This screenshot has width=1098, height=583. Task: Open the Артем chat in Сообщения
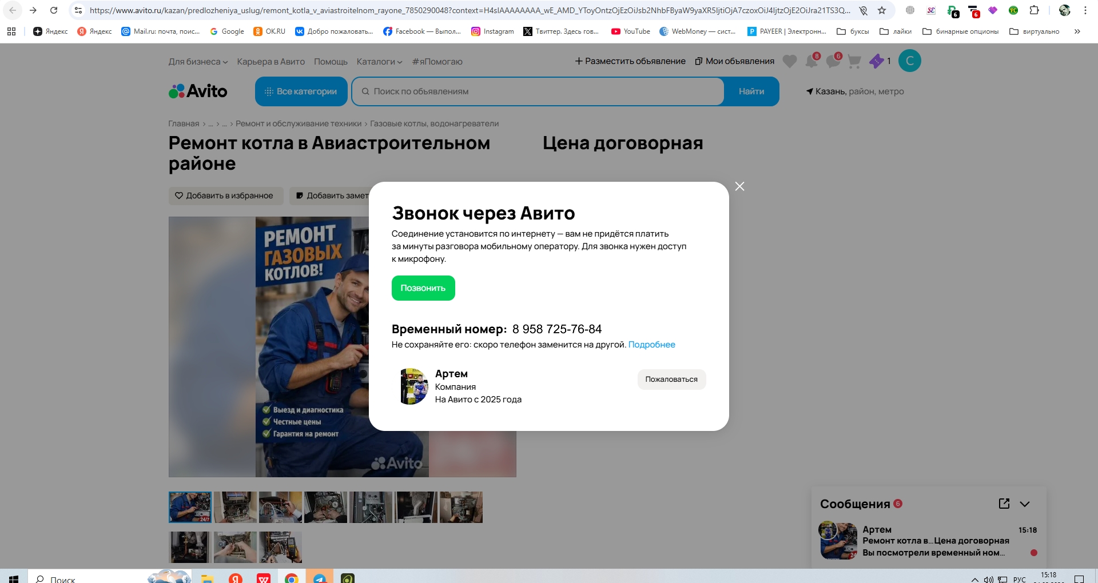[x=929, y=541]
